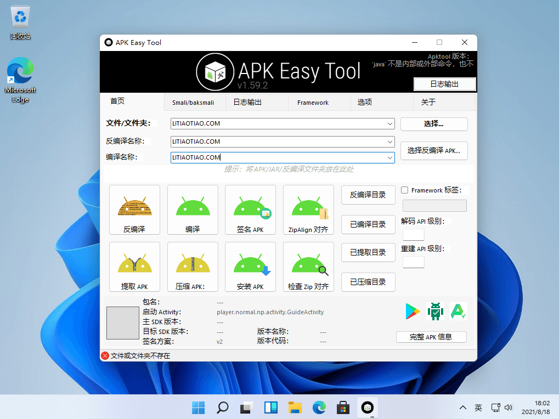Click the 日志输出 button in header
Viewport: 559px width, 419px height.
(444, 84)
